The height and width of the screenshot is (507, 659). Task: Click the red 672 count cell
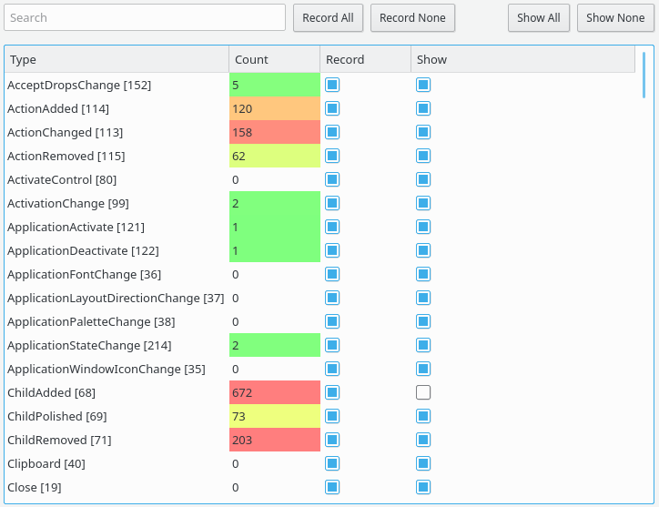(x=274, y=393)
